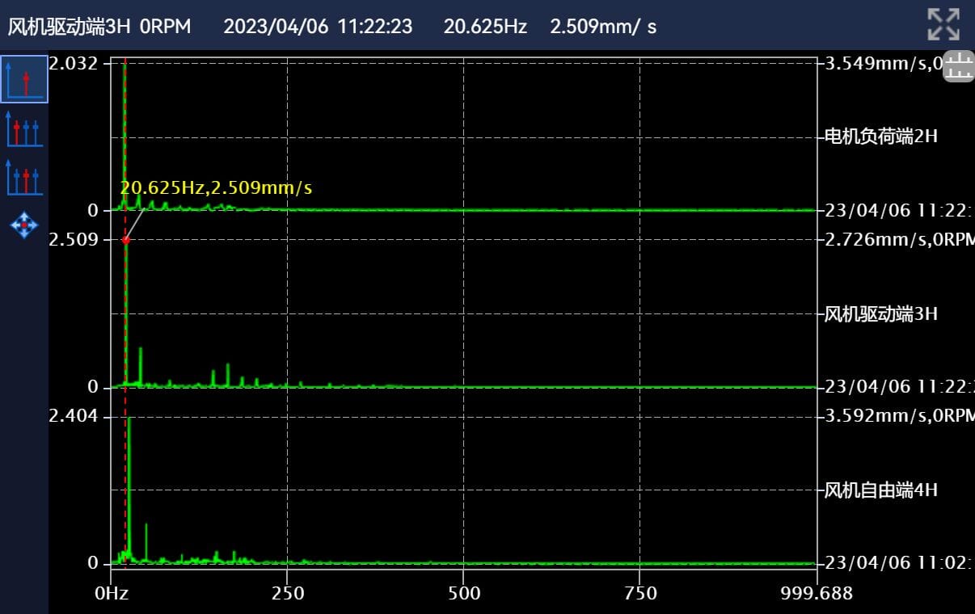Click the second-highest peak in 风机驱动端3H spectrum
The image size is (975, 614).
point(141,350)
